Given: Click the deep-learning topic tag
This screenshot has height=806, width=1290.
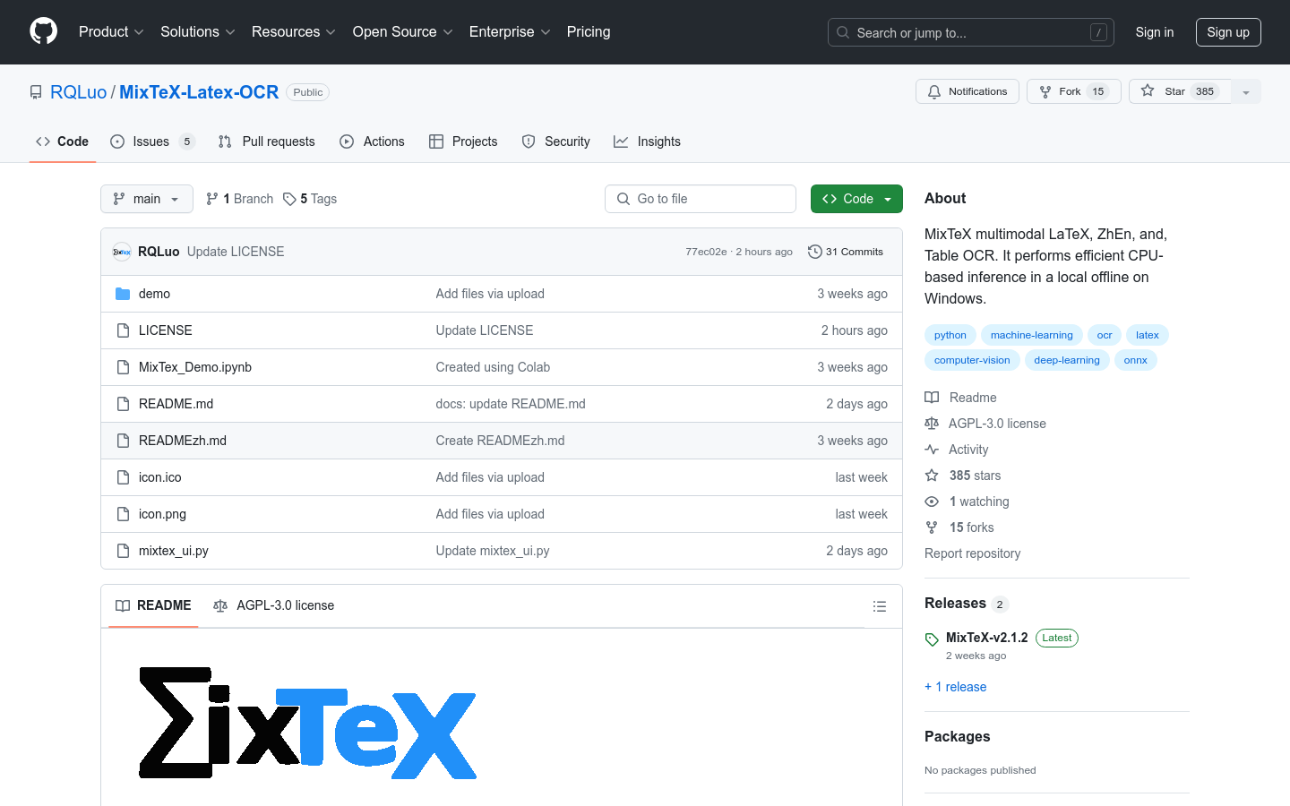Looking at the screenshot, I should pyautogui.click(x=1067, y=360).
